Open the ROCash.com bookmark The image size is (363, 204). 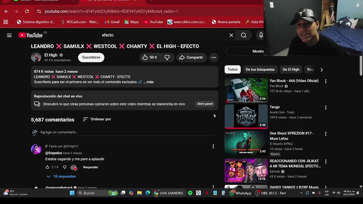coord(80,22)
